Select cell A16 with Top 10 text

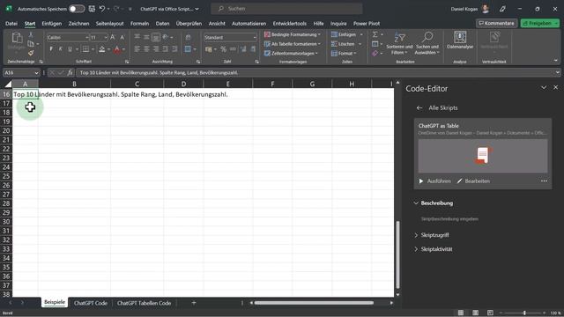26,94
